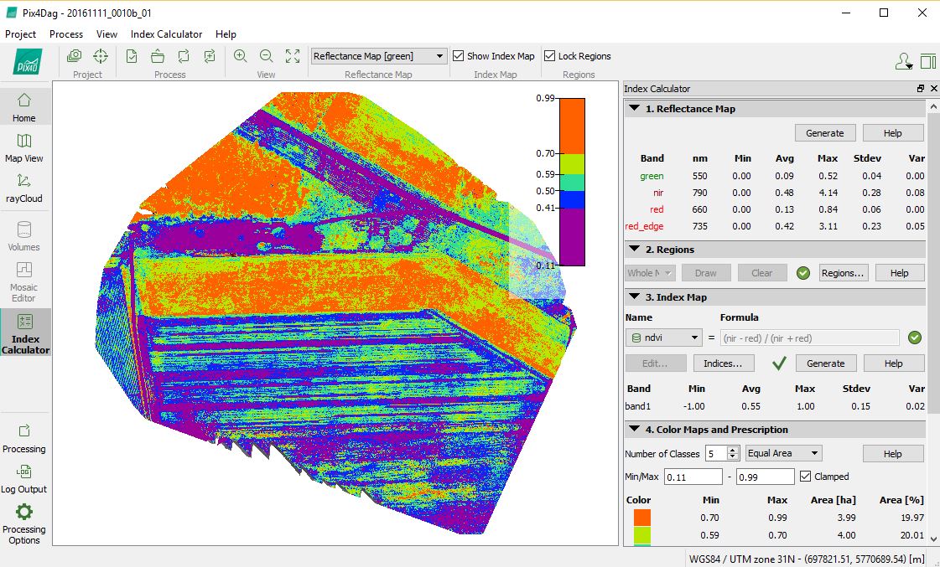Screen dimensions: 940x567
Task: Click the open folder icon in Process group
Action: pyautogui.click(x=158, y=56)
